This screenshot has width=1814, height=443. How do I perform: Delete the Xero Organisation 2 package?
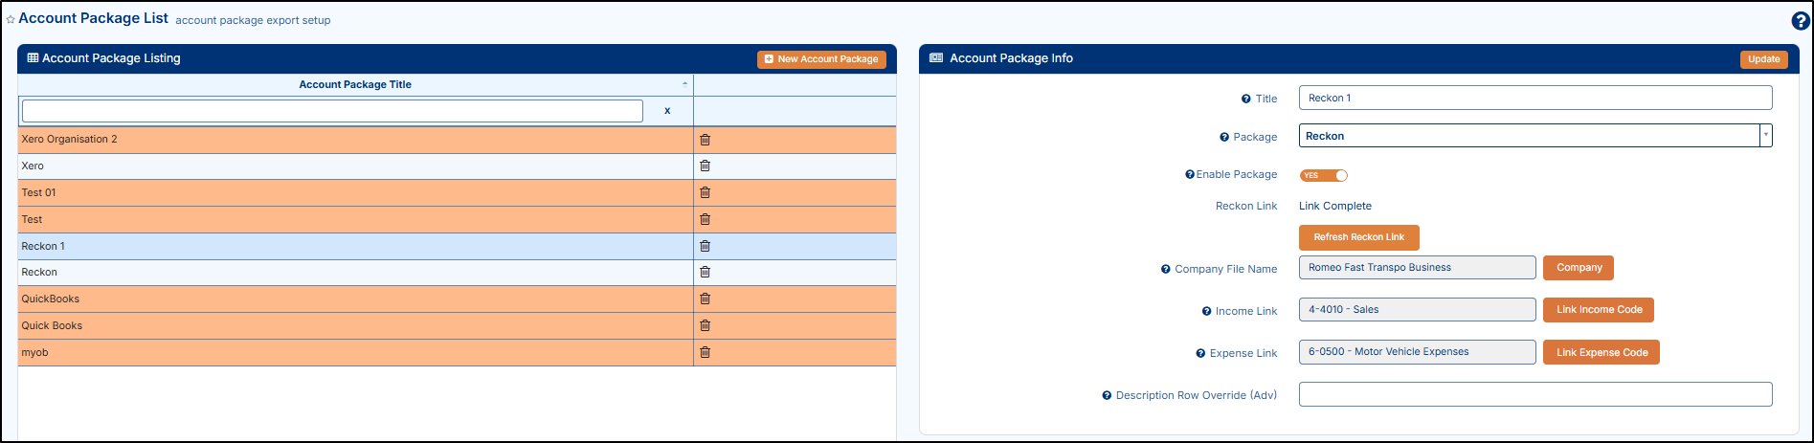click(705, 140)
